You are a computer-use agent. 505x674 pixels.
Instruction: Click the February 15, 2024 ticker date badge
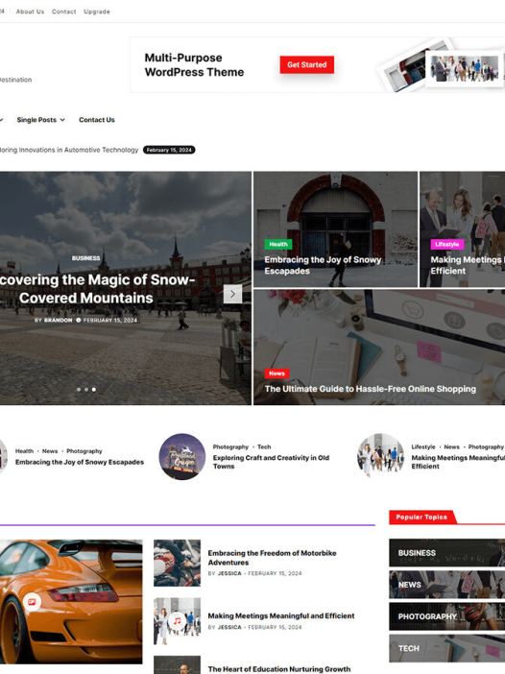169,150
